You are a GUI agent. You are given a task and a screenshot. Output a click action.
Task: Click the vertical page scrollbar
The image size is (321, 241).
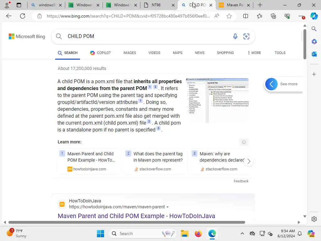pos(305,44)
